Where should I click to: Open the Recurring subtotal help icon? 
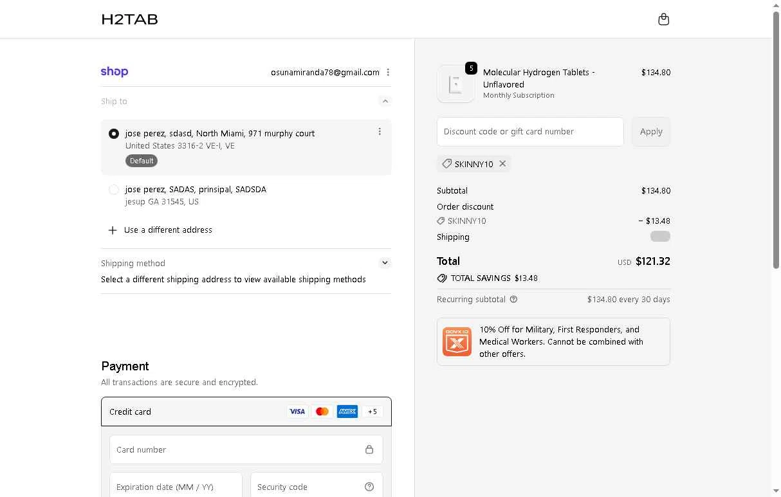[x=513, y=300]
